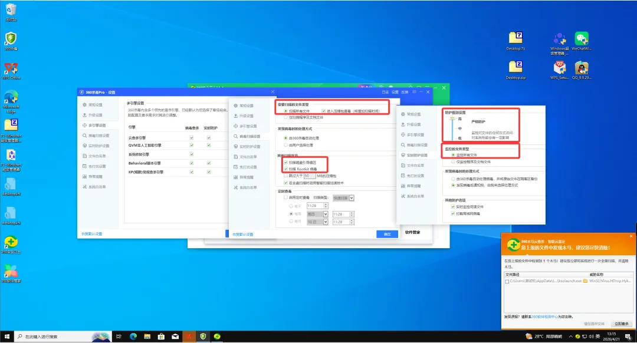Open the network icon in system tray
This screenshot has height=343, width=637.
pyautogui.click(x=584, y=337)
